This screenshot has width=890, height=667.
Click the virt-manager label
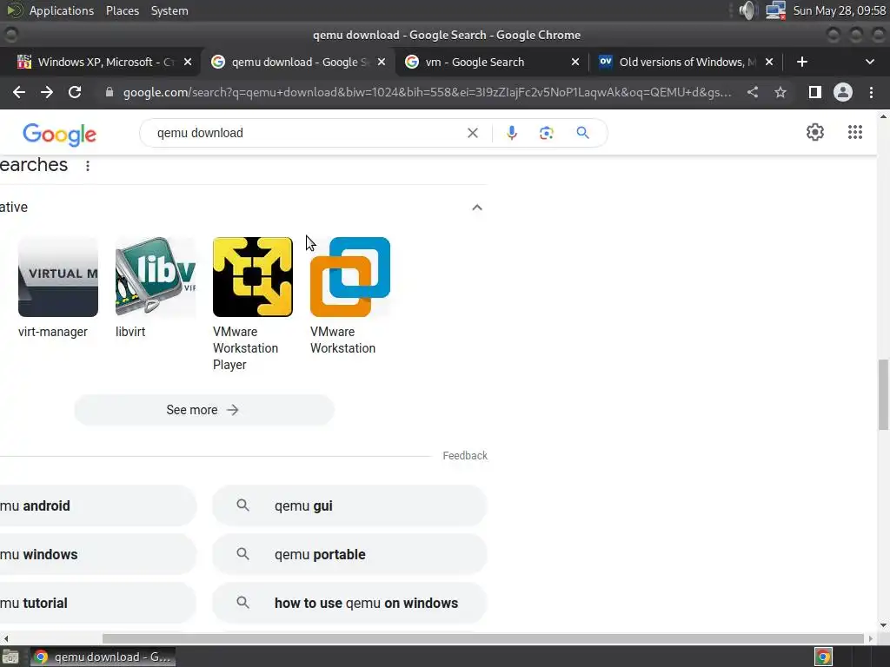tap(53, 332)
